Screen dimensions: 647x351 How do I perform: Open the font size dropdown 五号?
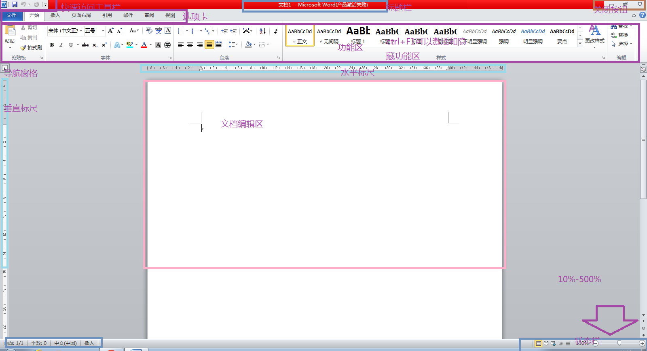(x=103, y=31)
